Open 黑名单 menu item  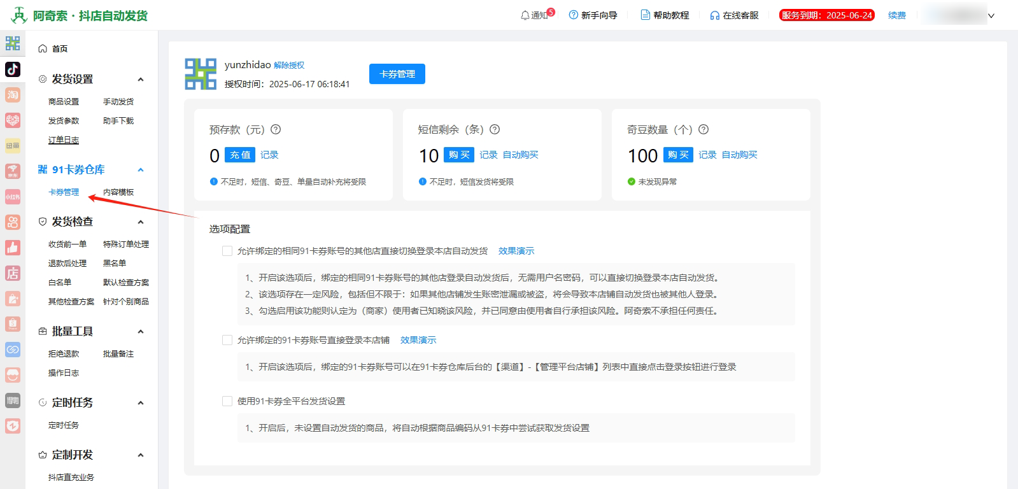point(115,264)
